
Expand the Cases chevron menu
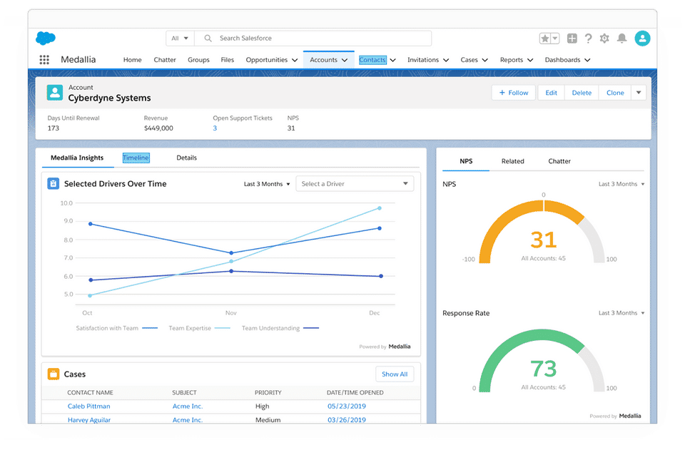tap(485, 60)
